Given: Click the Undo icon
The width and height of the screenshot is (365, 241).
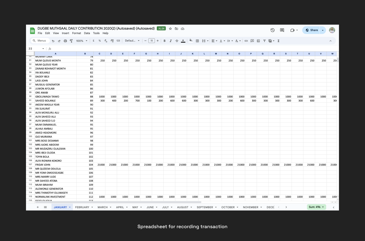Looking at the screenshot, I should 53,41.
